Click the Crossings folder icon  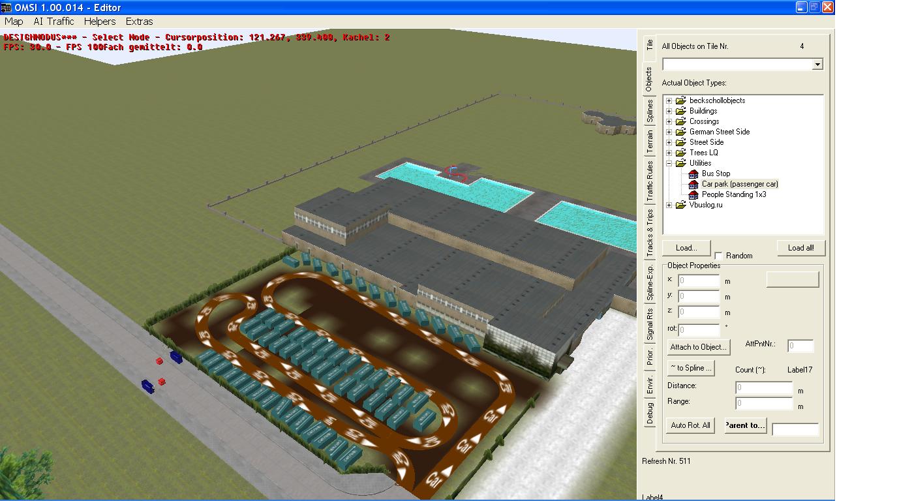(x=681, y=121)
